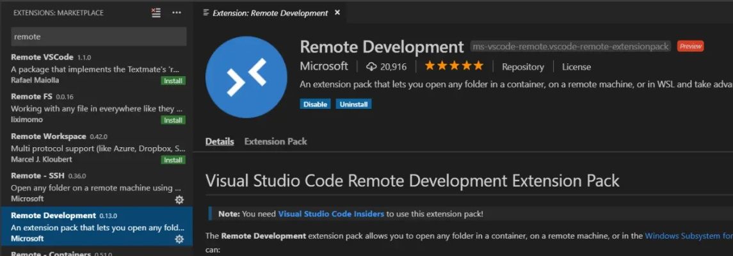
Task: Open the License link
Action: point(576,67)
